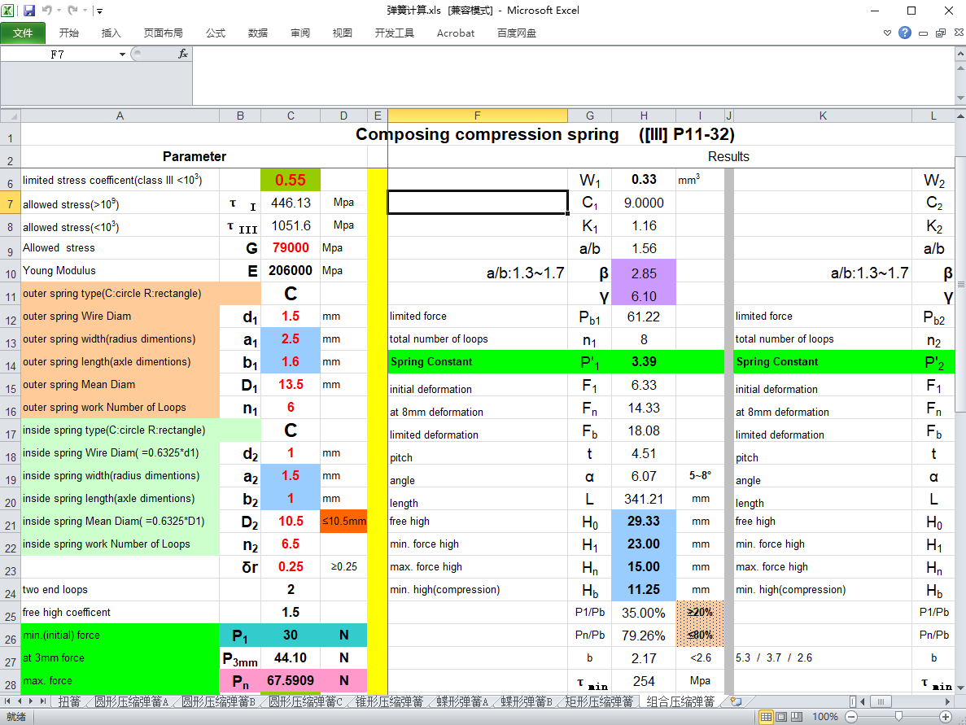
Task: Select row 7 header
Action: pyautogui.click(x=11, y=203)
